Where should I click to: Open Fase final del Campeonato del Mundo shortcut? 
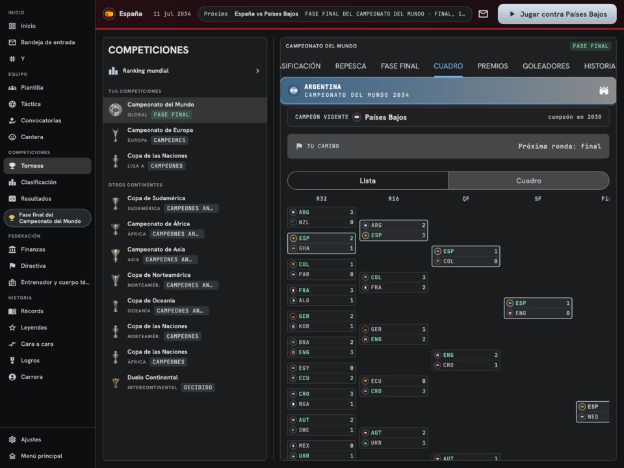[47, 218]
